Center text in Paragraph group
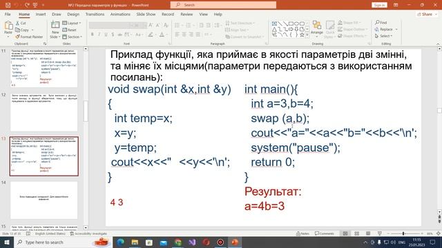 click(x=184, y=34)
